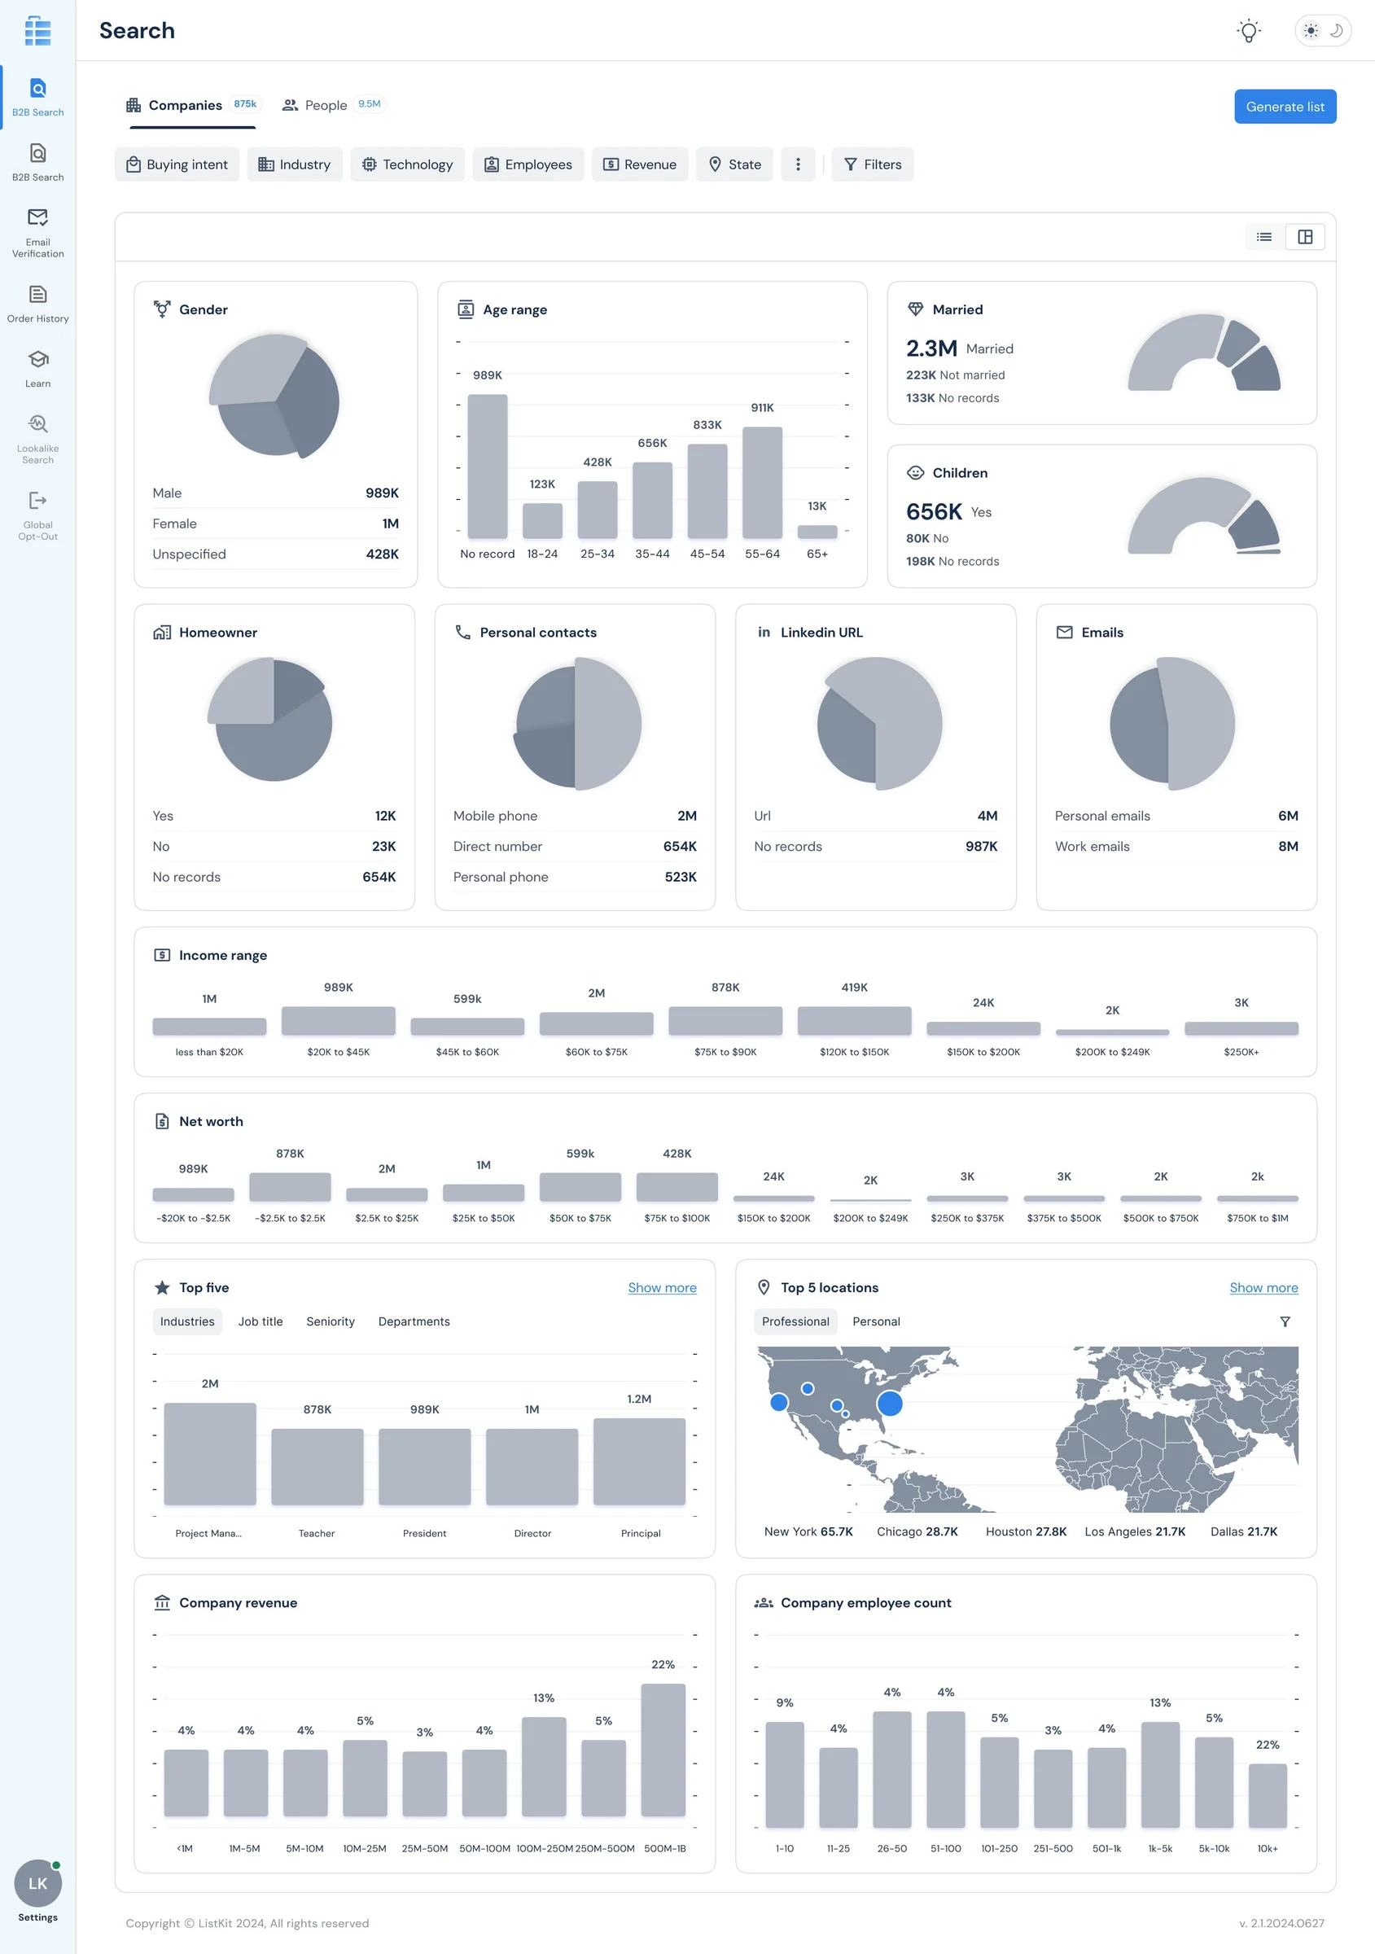Open the Industry filter dropdown

[295, 164]
